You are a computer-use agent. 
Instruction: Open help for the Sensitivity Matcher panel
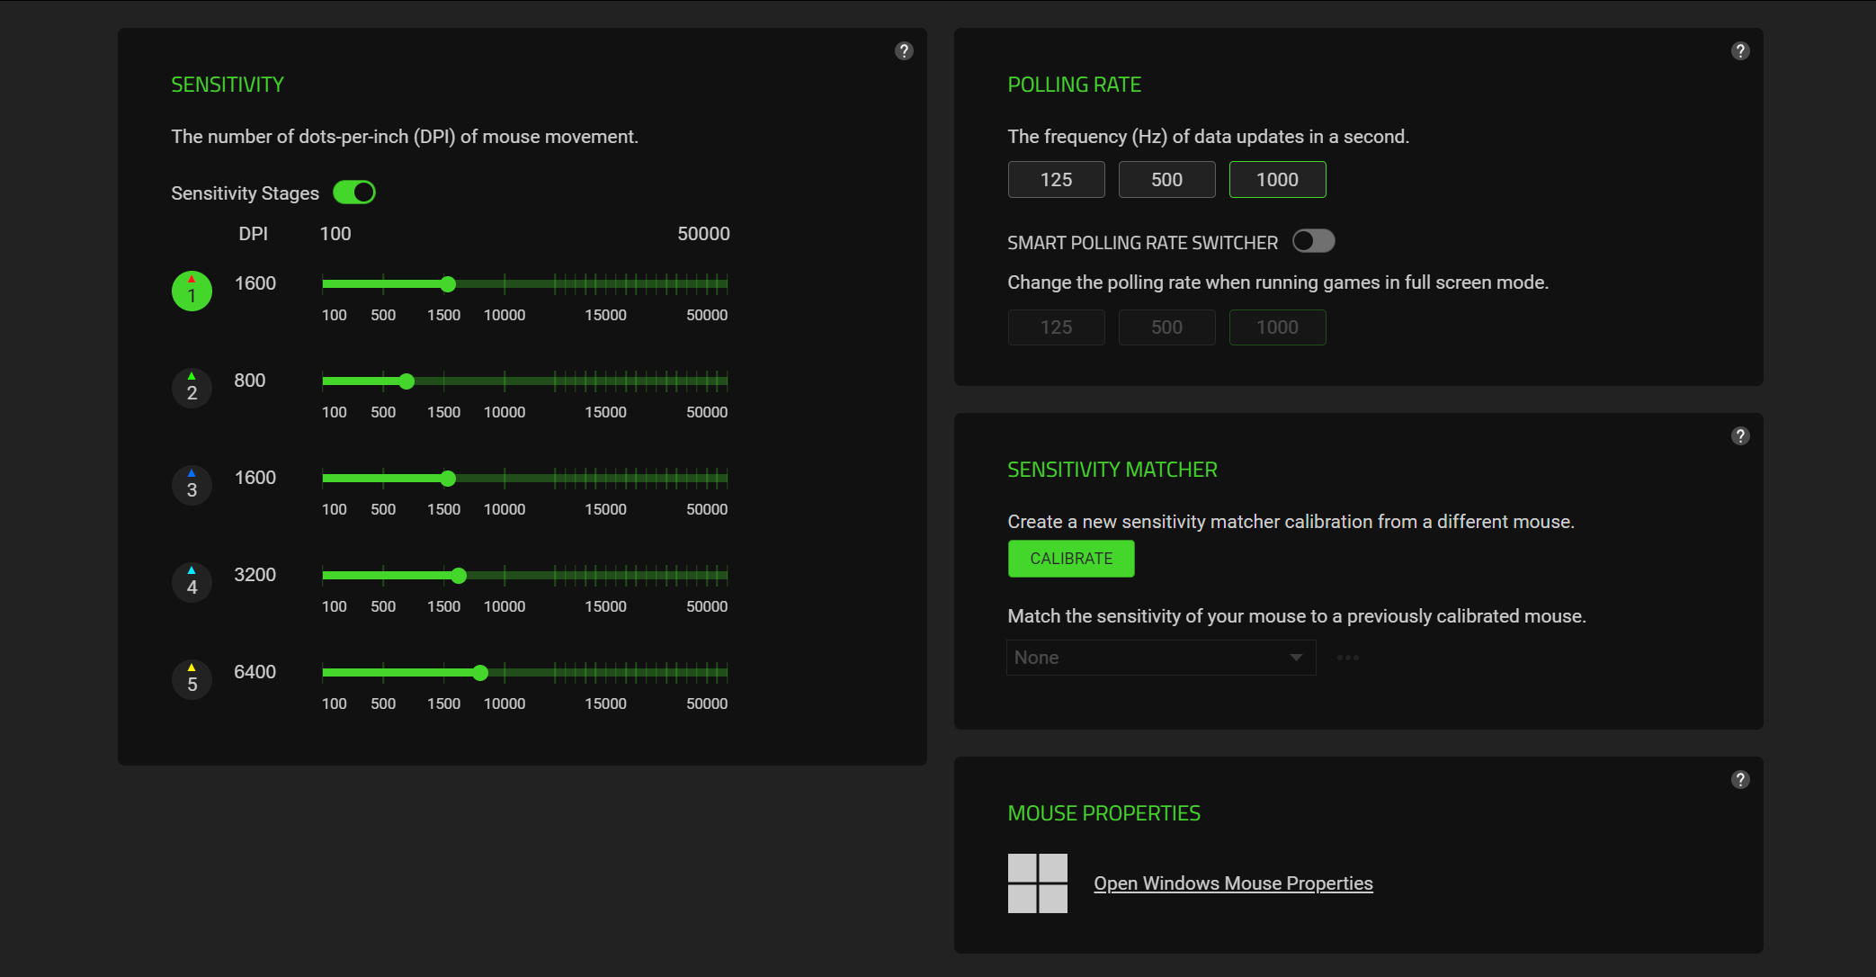click(1740, 436)
